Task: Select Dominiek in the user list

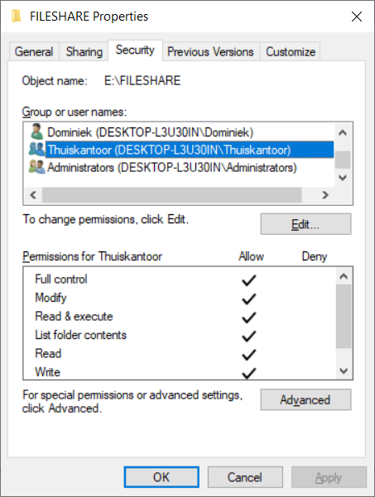Action: [151, 132]
